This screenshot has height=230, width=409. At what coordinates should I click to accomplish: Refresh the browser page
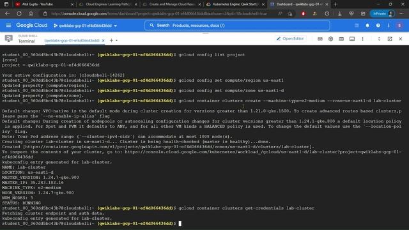pos(19,13)
